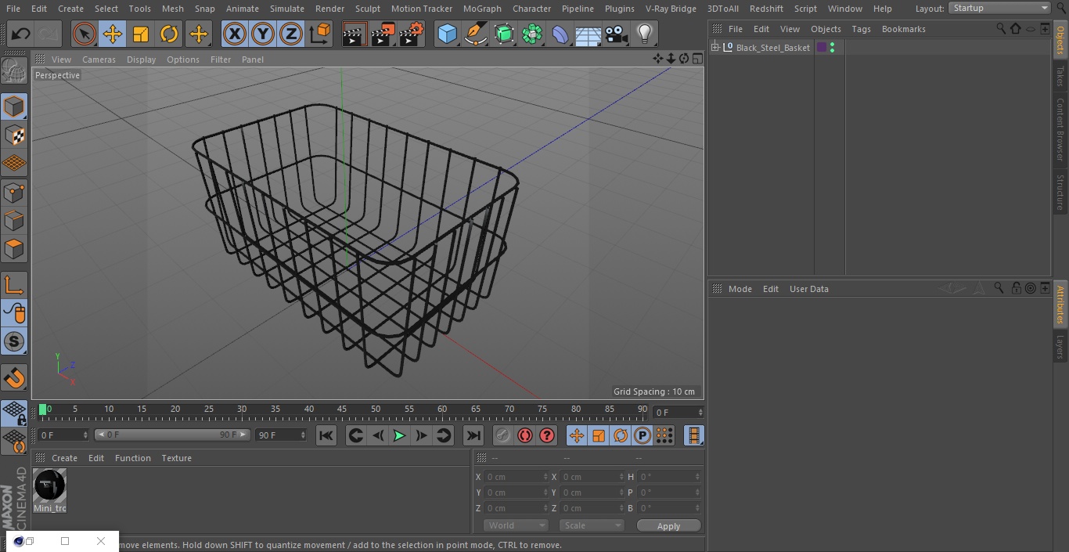The height and width of the screenshot is (552, 1069).
Task: Click the purple layer swatch of Black_Steel_Basket
Action: (x=822, y=48)
